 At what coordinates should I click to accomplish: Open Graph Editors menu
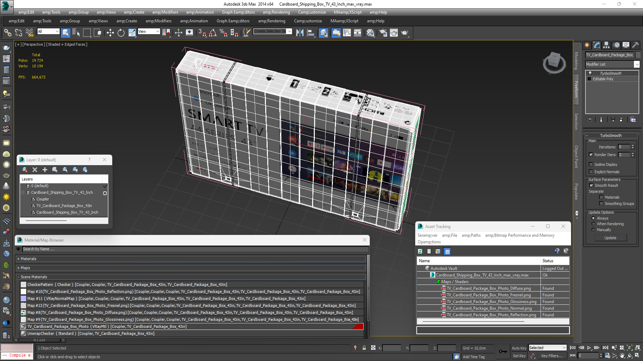pos(238,12)
